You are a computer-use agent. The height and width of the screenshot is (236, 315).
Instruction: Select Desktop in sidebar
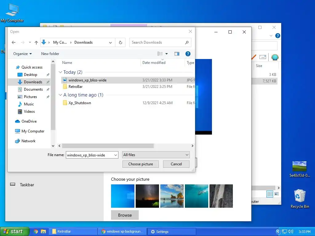pos(30,75)
